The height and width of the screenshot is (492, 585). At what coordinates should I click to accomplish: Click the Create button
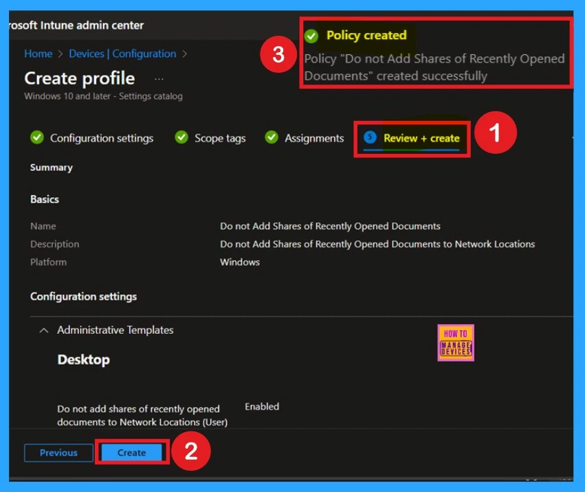click(132, 452)
